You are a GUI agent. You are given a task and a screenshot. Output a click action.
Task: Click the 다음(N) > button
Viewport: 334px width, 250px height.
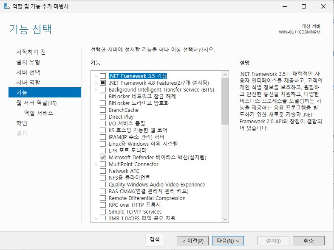point(228,241)
